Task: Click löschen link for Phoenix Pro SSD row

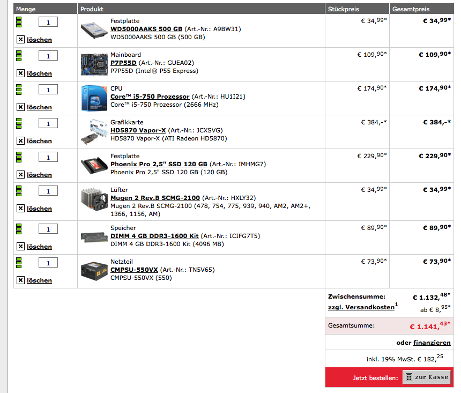Action: [39, 175]
